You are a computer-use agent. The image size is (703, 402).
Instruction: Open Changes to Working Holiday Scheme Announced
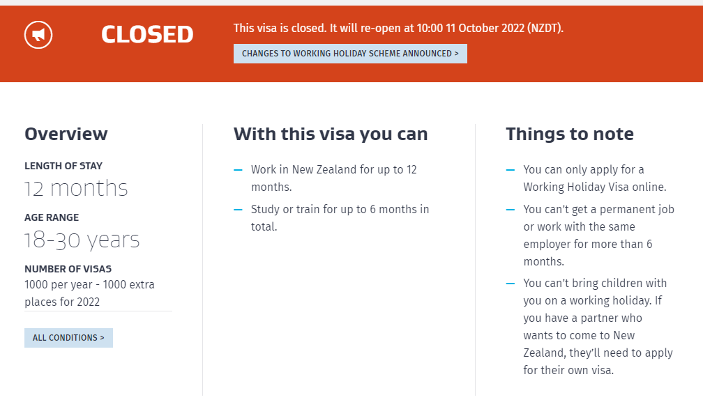click(350, 54)
